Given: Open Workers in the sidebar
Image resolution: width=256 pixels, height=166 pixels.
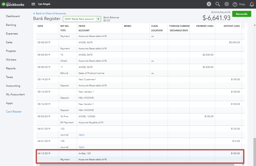Looking at the screenshot, I should (11, 60).
